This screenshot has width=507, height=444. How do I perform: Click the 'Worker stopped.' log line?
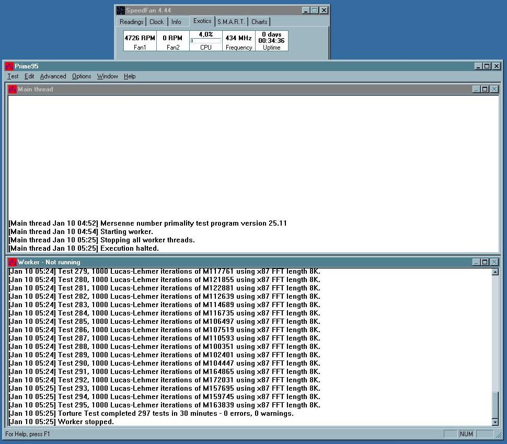click(x=61, y=422)
